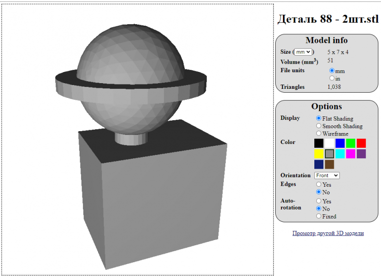Select the magenta color swatch
The image size is (381, 277).
351,153
